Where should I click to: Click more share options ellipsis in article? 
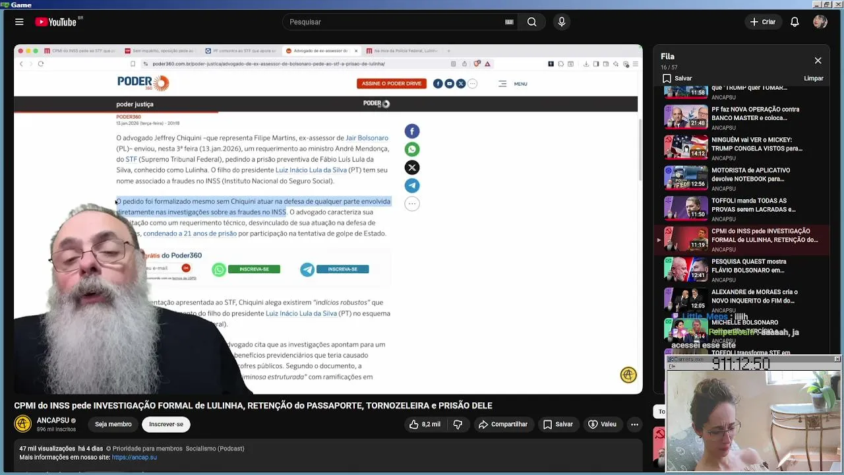pos(412,203)
